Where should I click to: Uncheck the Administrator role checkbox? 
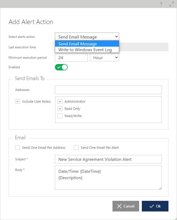(x=60, y=101)
